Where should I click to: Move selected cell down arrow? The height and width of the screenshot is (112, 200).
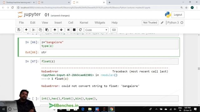[61, 30]
